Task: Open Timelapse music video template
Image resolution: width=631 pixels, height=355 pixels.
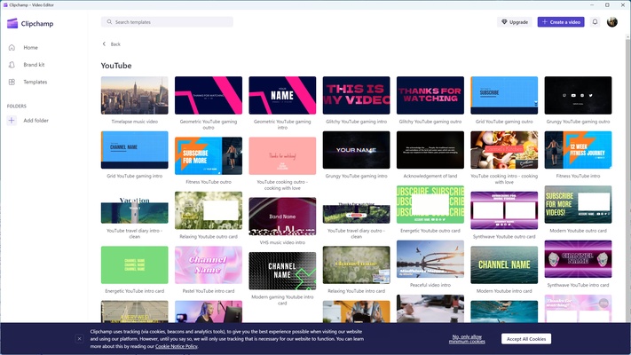Action: (x=134, y=95)
